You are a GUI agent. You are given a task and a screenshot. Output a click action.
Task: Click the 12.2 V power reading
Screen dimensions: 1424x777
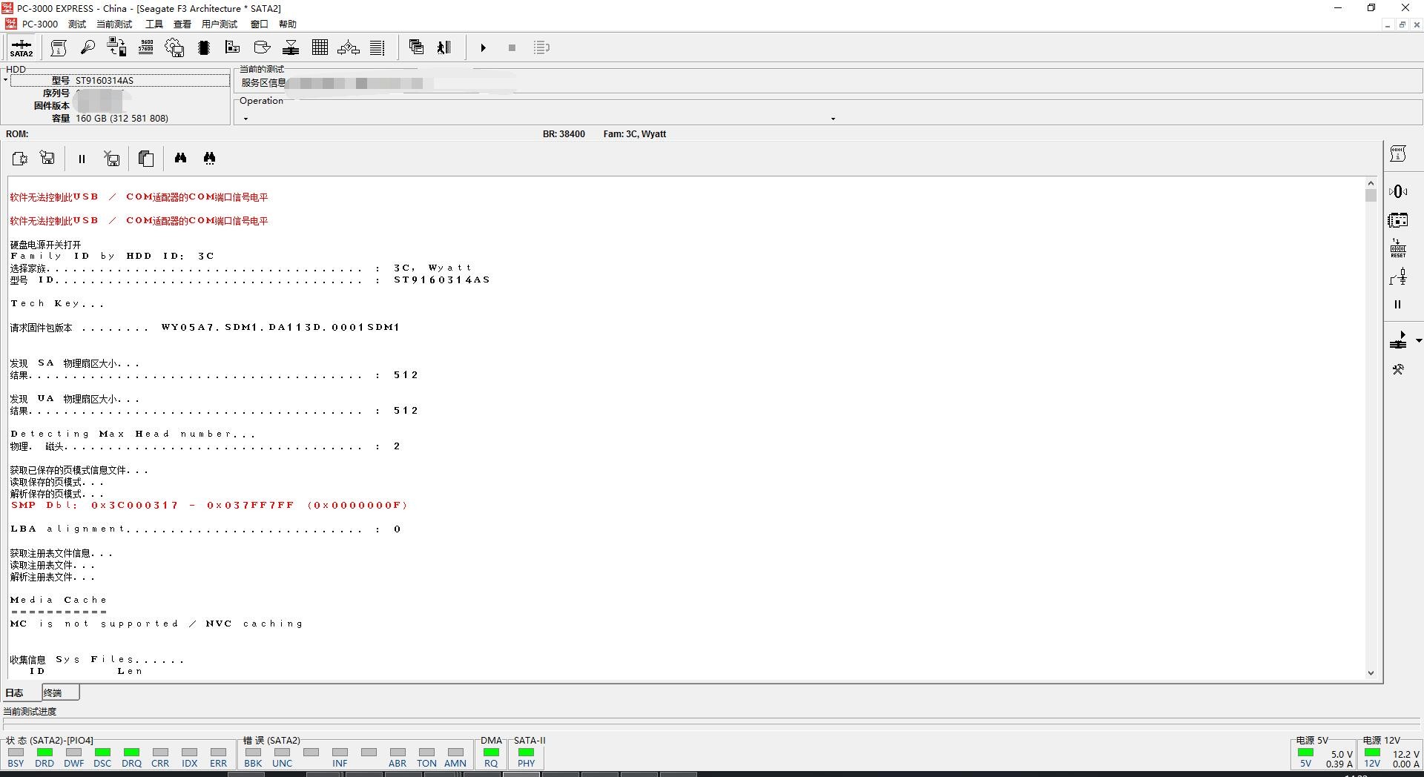(x=1405, y=754)
